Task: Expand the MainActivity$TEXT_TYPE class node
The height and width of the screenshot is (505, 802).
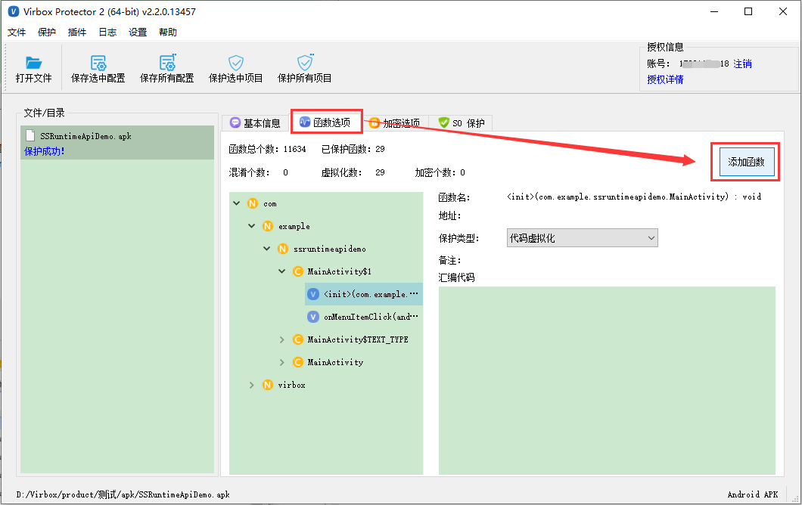Action: point(281,339)
